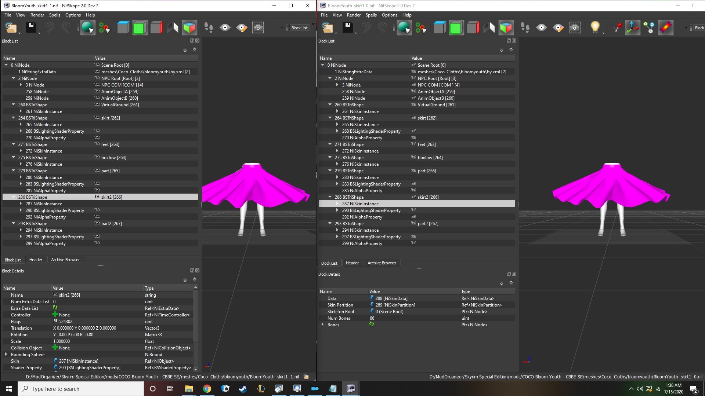Image resolution: width=705 pixels, height=396 pixels.
Task: Click the Load file icon in left window
Action: (x=11, y=28)
